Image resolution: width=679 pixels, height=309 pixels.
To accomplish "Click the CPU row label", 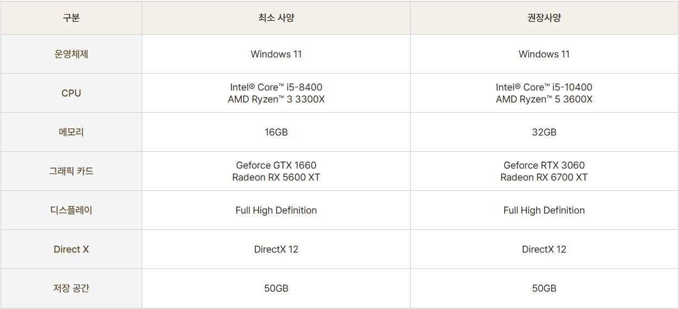I will pos(71,93).
